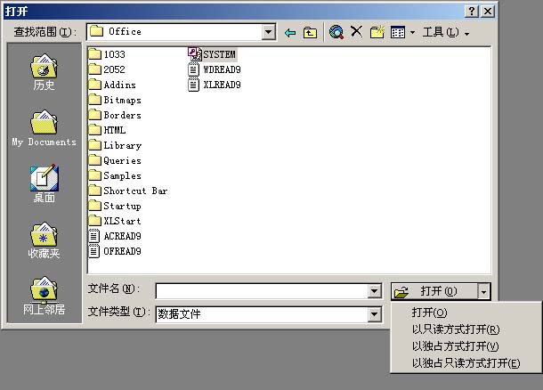
Task: Click in the 文件名 file name field
Action: (x=262, y=291)
